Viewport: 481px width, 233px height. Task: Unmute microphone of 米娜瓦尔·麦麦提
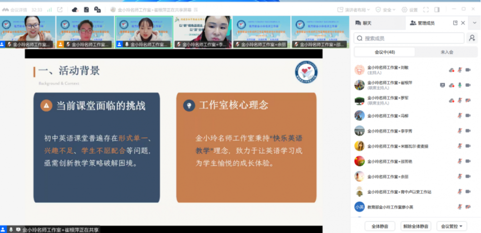pyautogui.click(x=459, y=146)
